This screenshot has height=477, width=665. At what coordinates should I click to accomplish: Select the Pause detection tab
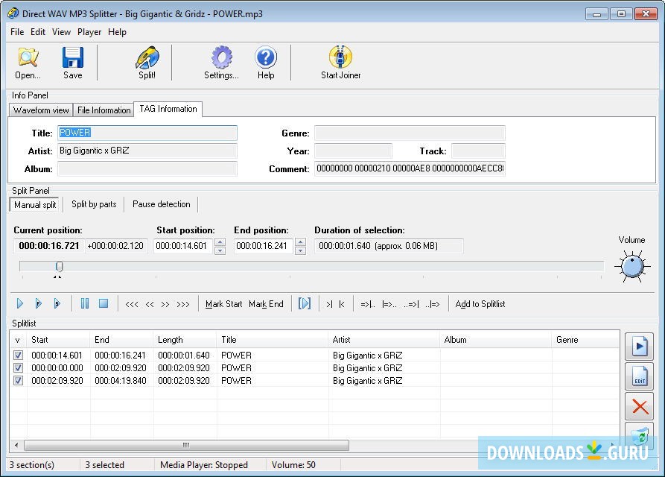tap(161, 204)
